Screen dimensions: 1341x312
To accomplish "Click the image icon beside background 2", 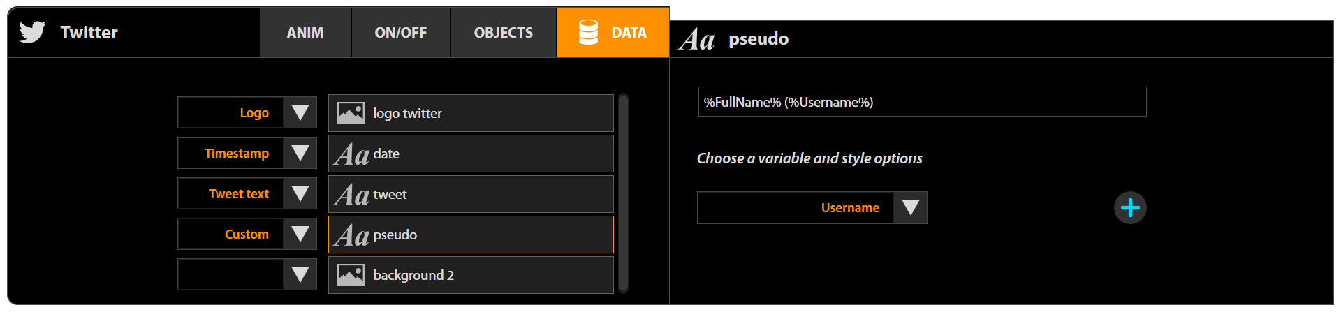I will 351,275.
